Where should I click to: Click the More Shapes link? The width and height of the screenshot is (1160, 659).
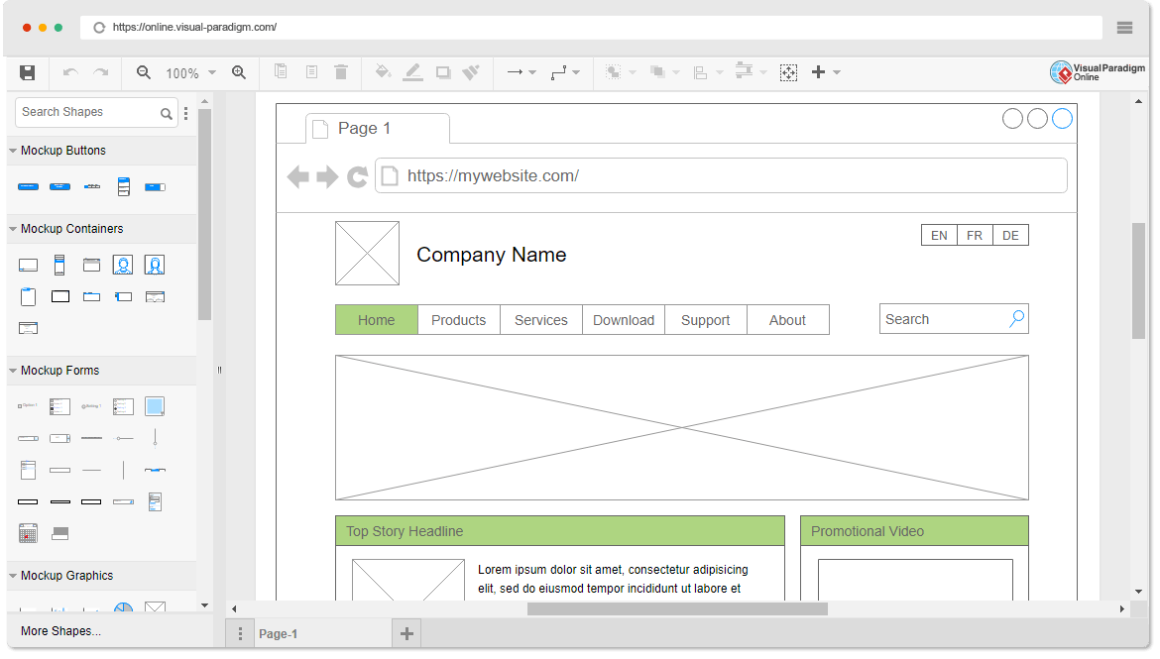pos(60,631)
